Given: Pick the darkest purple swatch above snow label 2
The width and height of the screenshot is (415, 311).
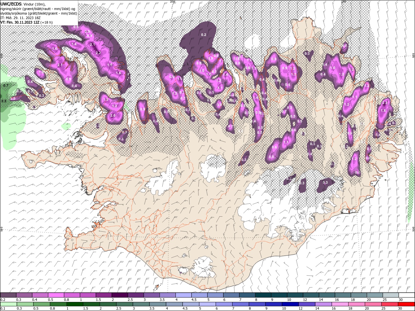Looking at the screenshot, I should [119, 295].
